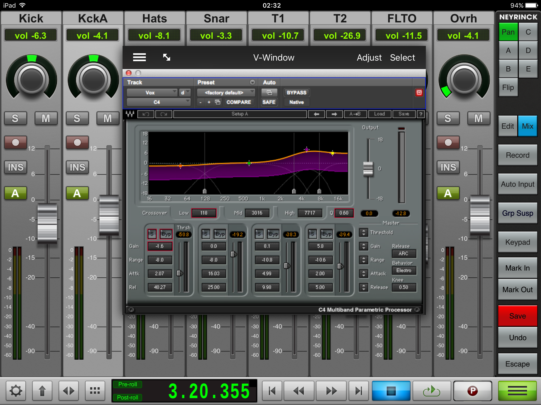This screenshot has height=405, width=541.
Task: Record-arm the Ovrh track
Action: (x=448, y=142)
